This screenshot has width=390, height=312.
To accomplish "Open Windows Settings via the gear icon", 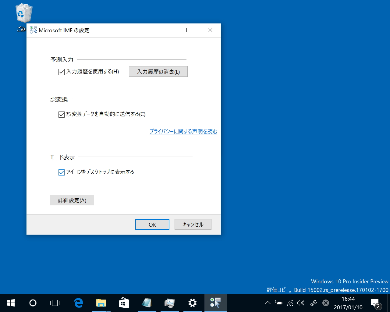I will click(x=193, y=303).
